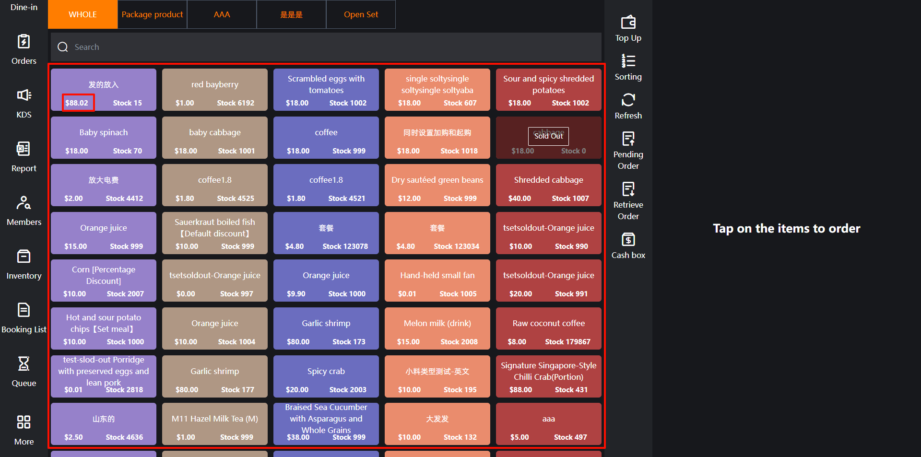Add Spicy crab item to order
The height and width of the screenshot is (457, 921).
[326, 376]
